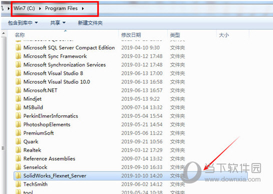Click the Microsoft Visual Studio 10.0 folder icon
This screenshot has width=273, height=194.
point(18,82)
